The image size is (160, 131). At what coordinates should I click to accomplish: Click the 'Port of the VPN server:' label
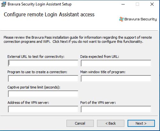tap(98, 103)
